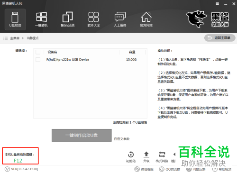
Task: Click the 返回主菜单 button
Action: (x=220, y=38)
